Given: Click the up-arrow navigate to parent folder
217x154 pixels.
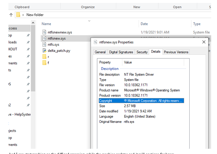Looking at the screenshot, I should [x=11, y=15].
